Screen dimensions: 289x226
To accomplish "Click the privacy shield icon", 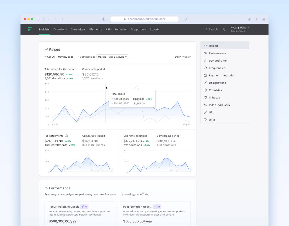I will 104,19.
